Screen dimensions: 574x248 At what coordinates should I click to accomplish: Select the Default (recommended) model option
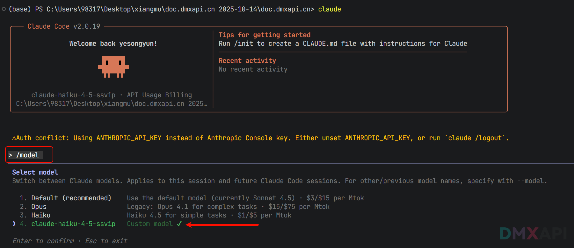pos(71,198)
